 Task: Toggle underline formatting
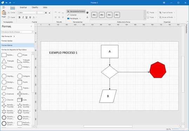pyautogui.click(x=26, y=17)
